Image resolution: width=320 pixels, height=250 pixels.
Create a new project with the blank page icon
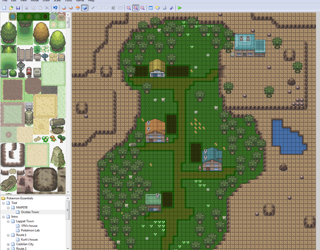[x=4, y=8]
